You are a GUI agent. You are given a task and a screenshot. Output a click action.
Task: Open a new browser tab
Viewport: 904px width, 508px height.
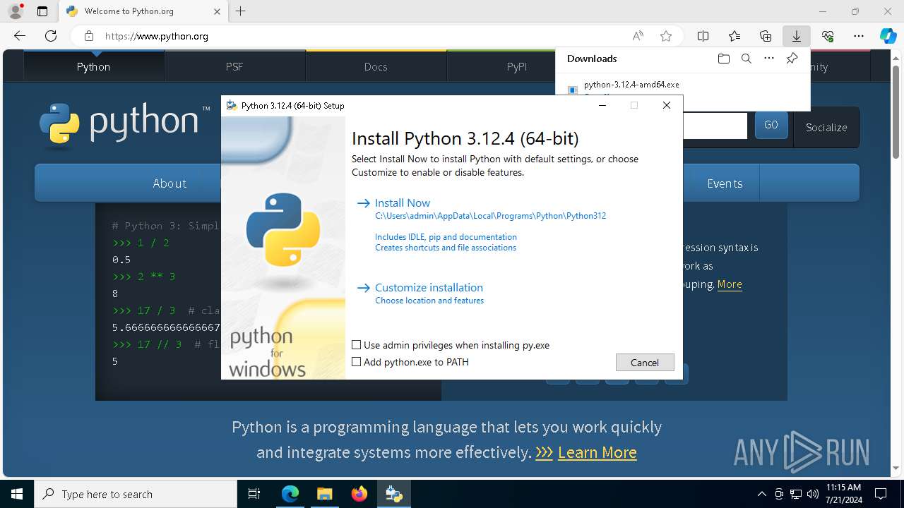[241, 11]
